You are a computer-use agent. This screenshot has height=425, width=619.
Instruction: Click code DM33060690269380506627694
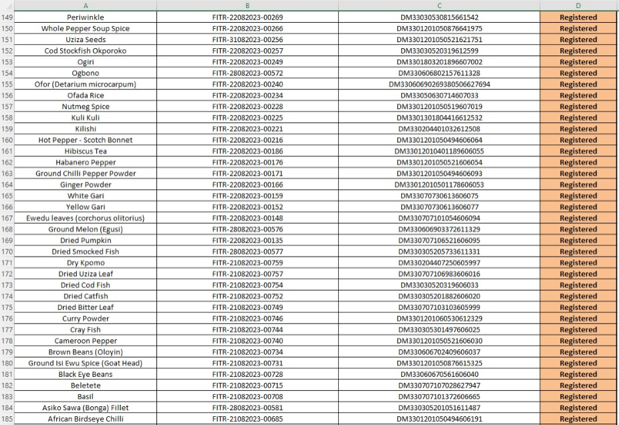coord(439,84)
